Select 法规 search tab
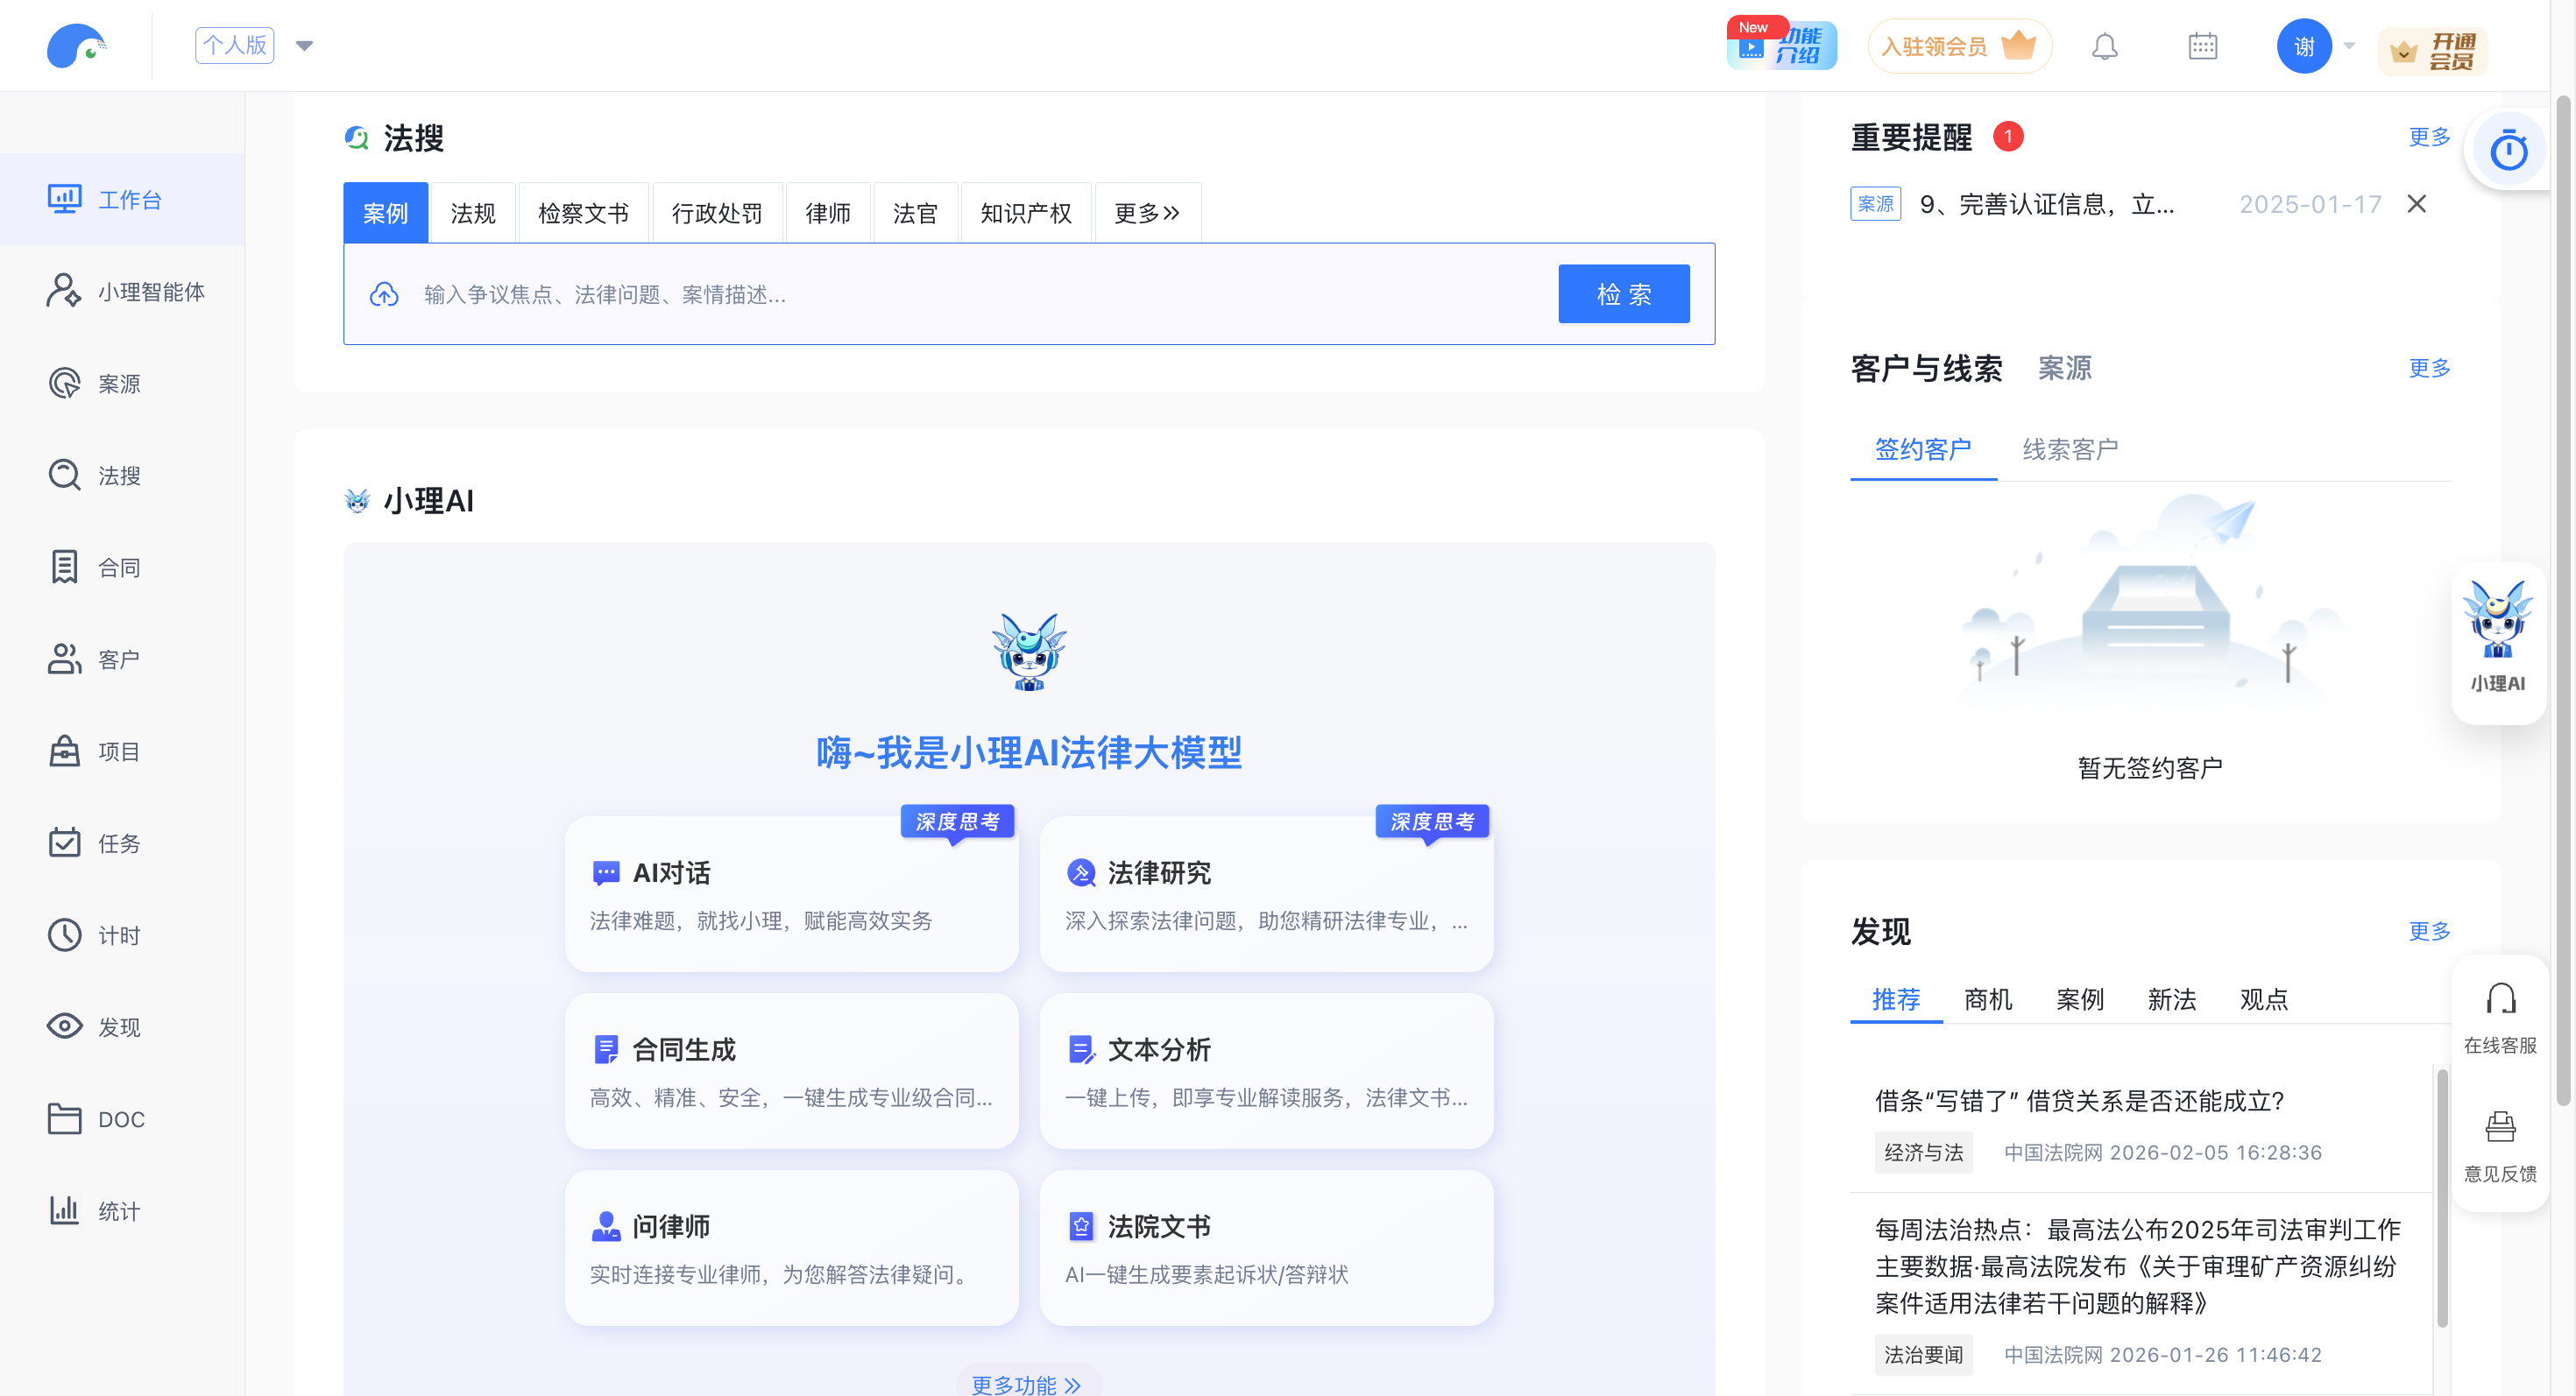The height and width of the screenshot is (1396, 2576). point(473,213)
